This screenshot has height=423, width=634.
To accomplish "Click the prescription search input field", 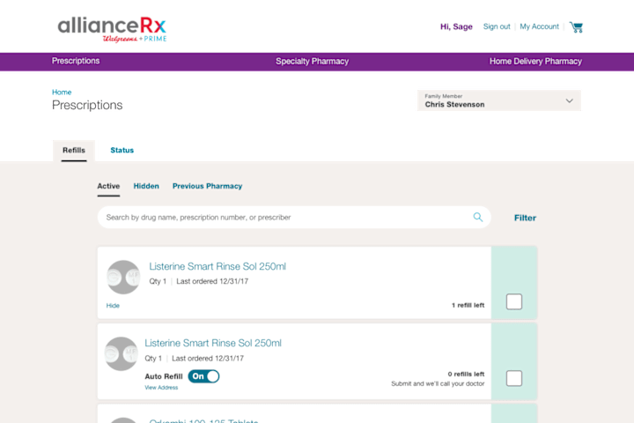I will click(x=294, y=218).
